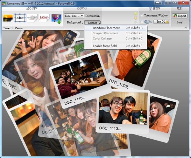Click the smiley face icon
The width and height of the screenshot is (191, 158).
coord(136,14)
